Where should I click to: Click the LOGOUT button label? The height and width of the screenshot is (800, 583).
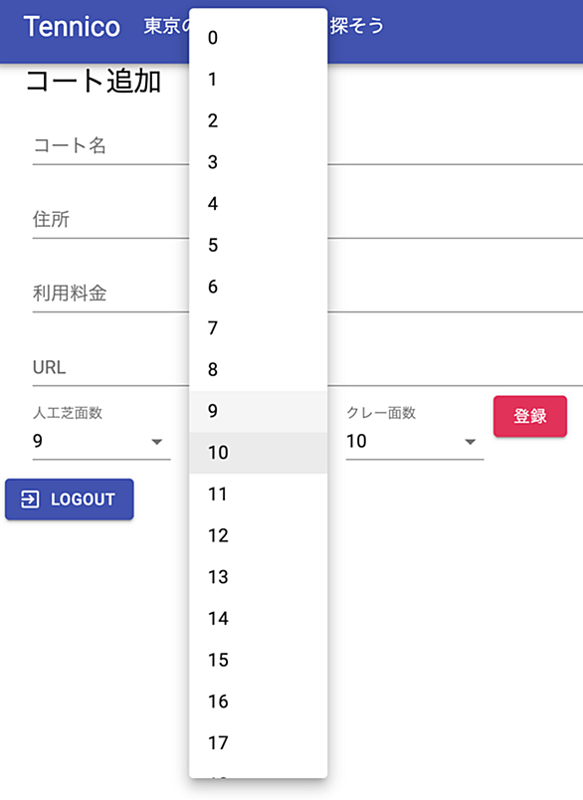[83, 499]
